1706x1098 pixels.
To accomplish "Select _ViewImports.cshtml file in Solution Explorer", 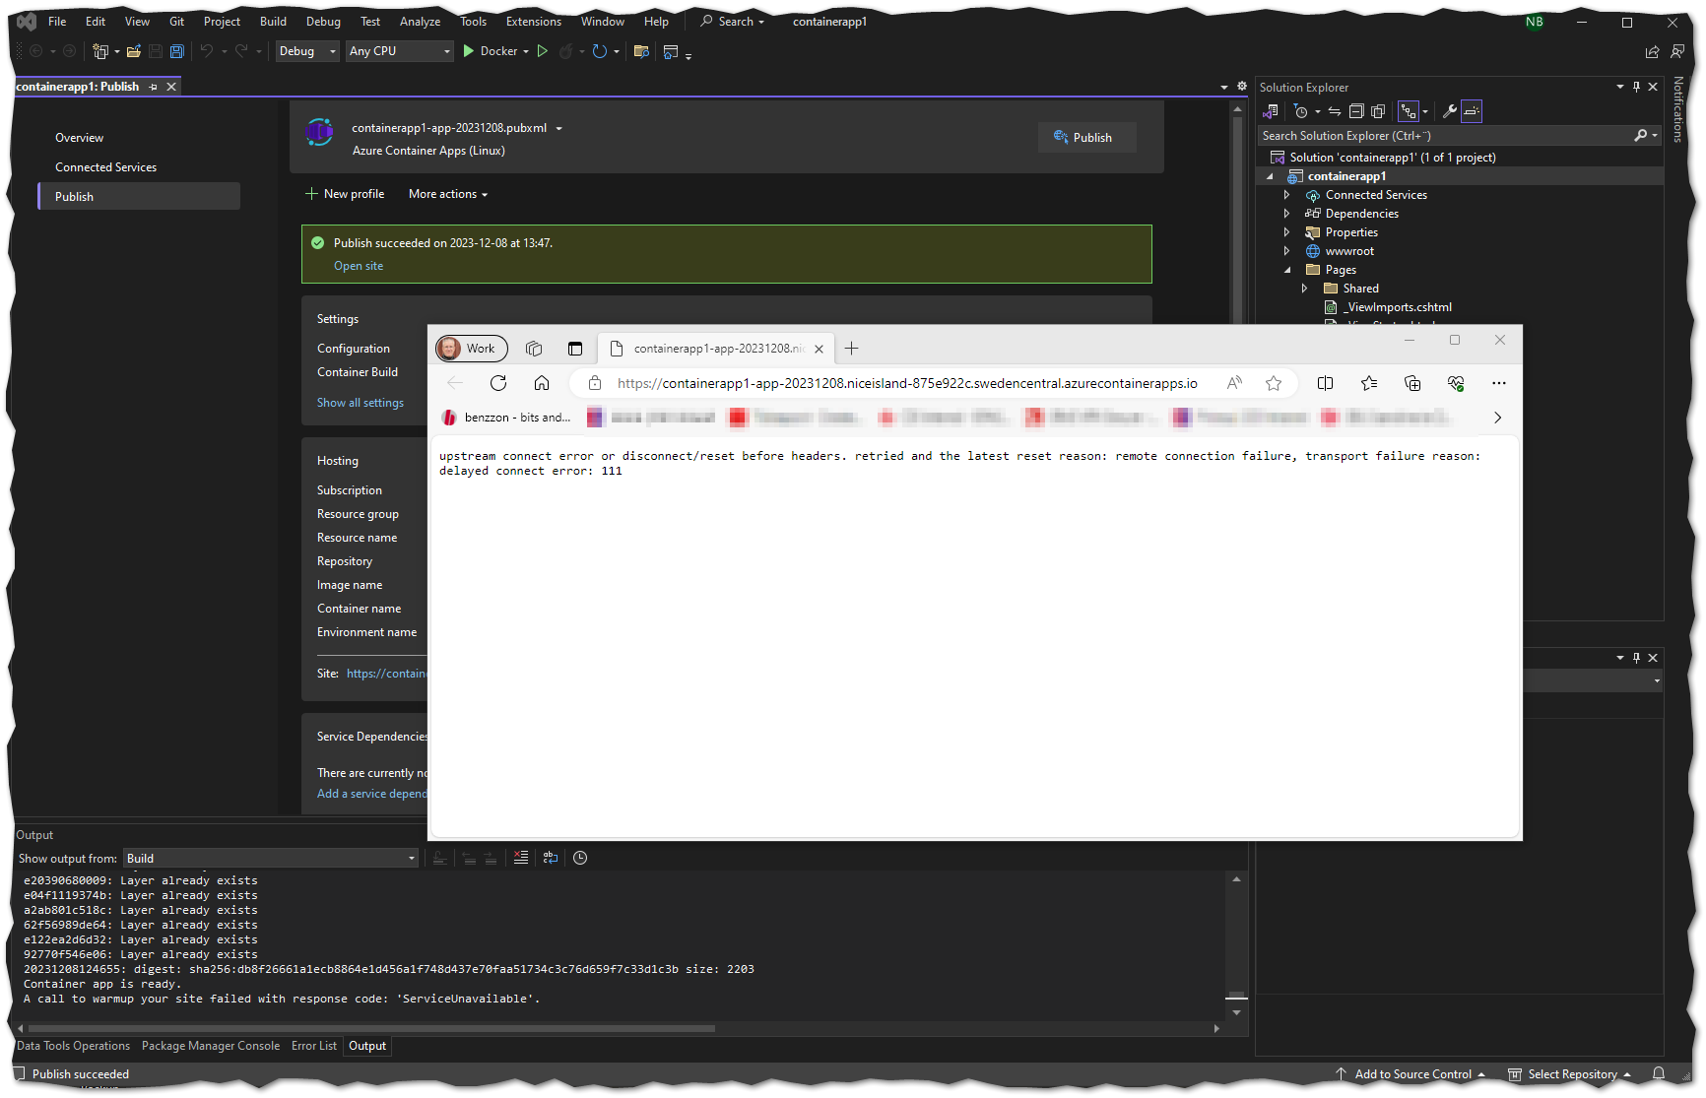I will tap(1388, 307).
